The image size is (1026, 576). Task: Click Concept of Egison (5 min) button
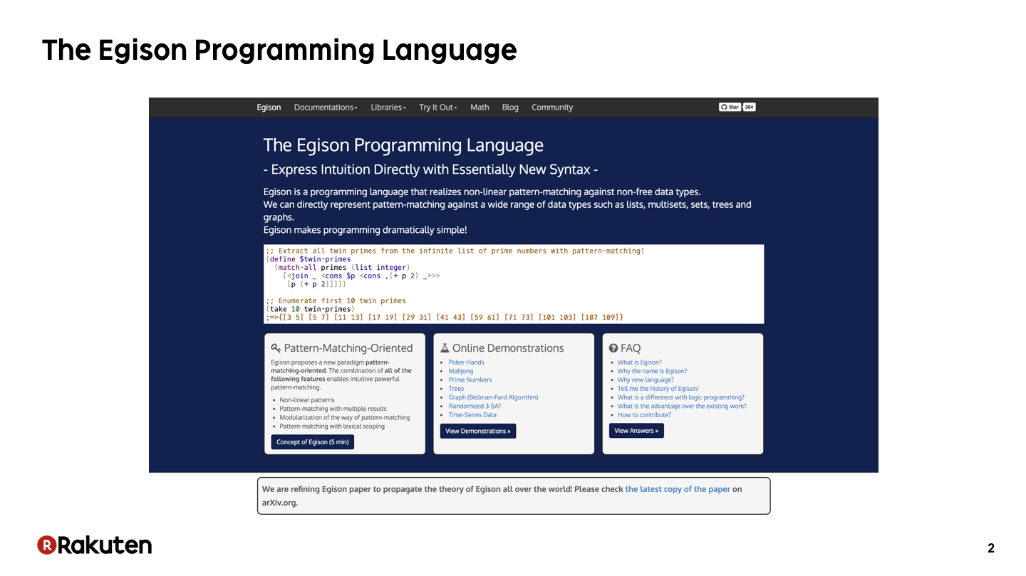(x=312, y=442)
